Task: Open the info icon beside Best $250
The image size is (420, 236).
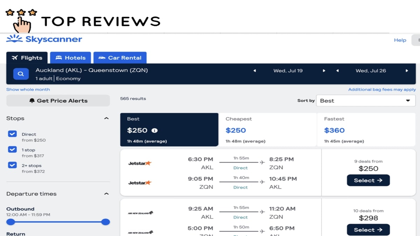Action: point(154,130)
